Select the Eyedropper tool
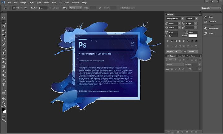Screen dimensions: 223x134 click(x=3, y=40)
